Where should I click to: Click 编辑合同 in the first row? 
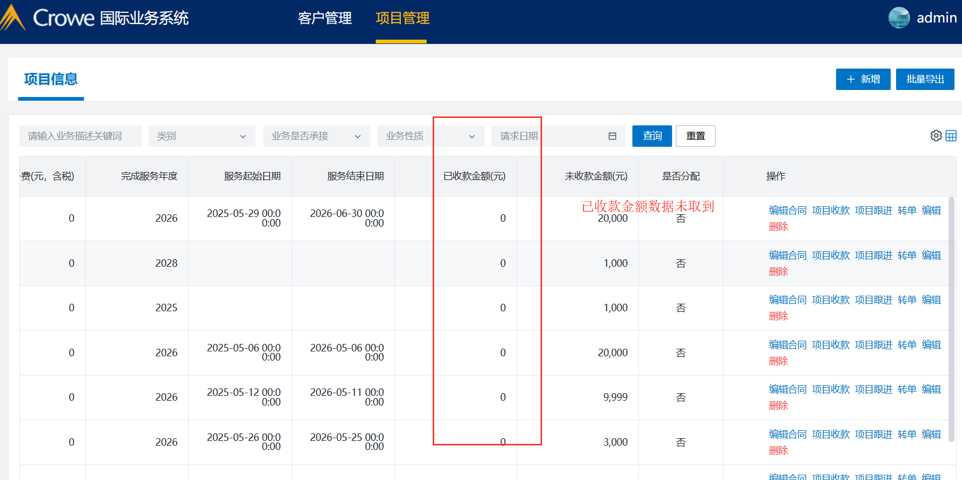click(x=787, y=211)
